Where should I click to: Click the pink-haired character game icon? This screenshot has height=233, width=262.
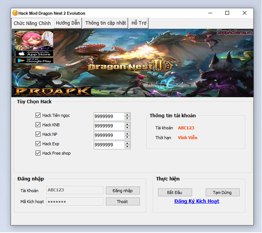coord(34,40)
